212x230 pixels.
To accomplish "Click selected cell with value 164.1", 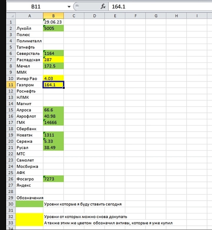I will 53,85.
